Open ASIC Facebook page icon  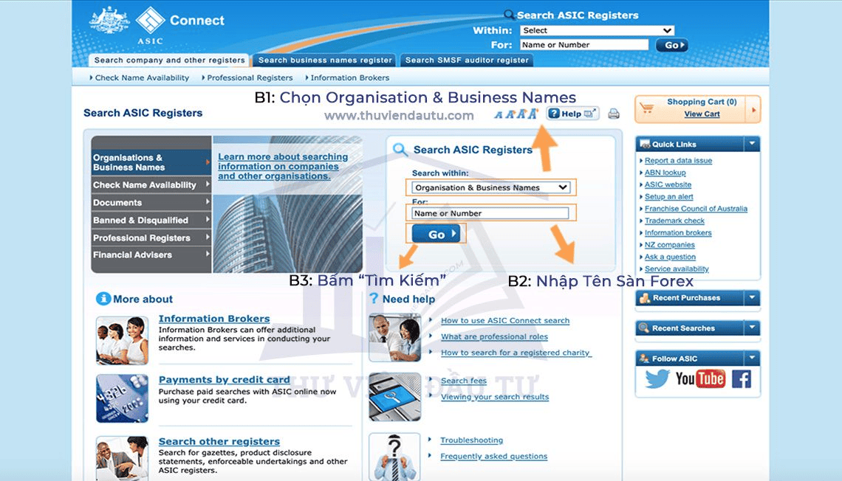[x=742, y=379]
